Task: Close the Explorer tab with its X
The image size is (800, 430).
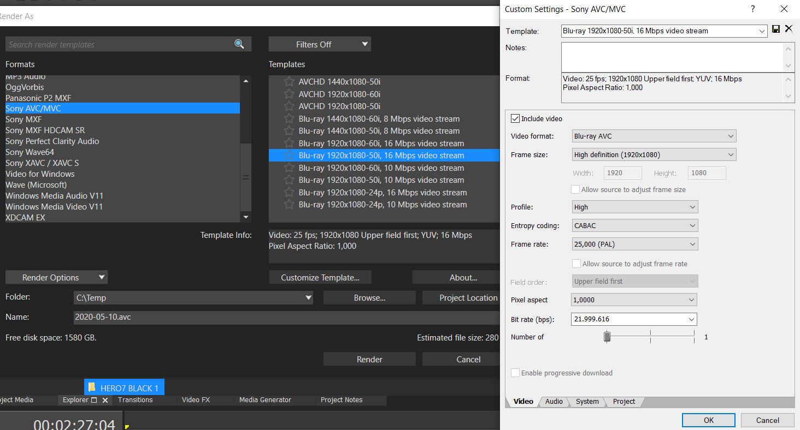Action: (x=105, y=400)
